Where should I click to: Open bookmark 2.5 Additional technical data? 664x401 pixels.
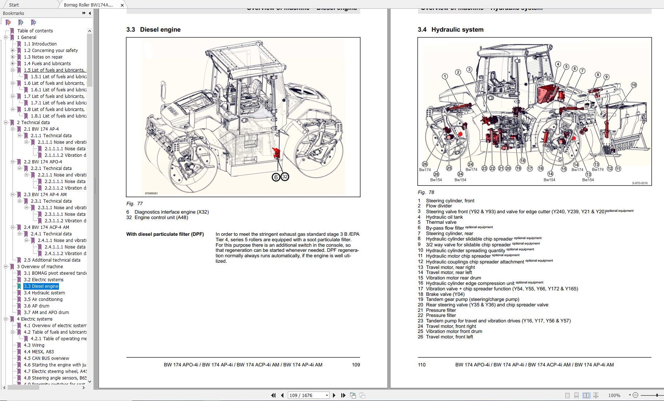(52, 260)
